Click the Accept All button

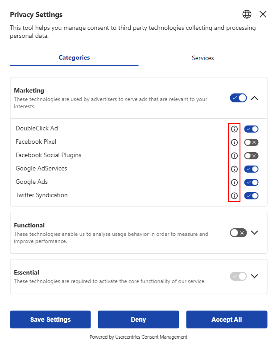tap(227, 320)
